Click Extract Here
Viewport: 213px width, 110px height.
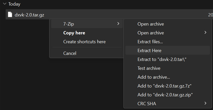tap(149, 51)
